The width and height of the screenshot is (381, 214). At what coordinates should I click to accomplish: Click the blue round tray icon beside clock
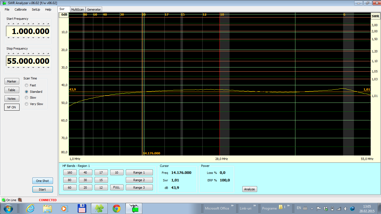click(353, 208)
